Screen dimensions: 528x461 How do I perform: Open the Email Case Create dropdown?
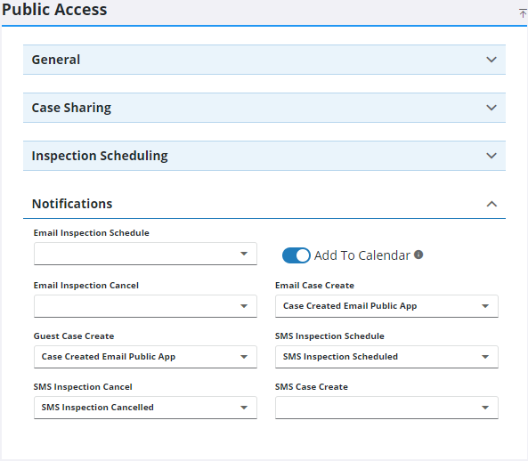(x=386, y=306)
